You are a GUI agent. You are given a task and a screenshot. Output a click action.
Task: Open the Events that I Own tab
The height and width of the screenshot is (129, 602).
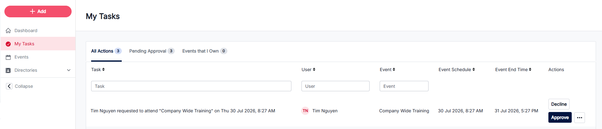(x=205, y=51)
